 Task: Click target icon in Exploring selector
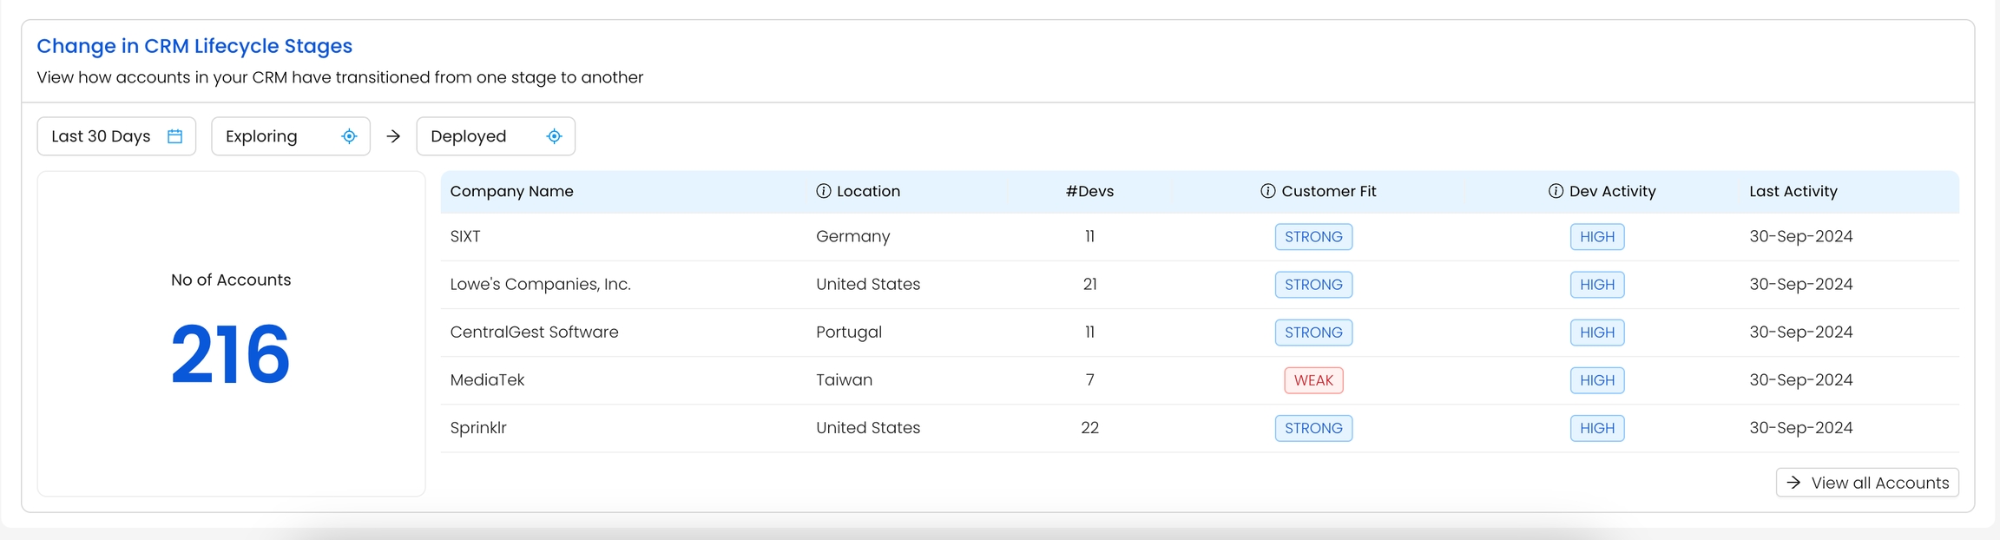[x=349, y=136]
